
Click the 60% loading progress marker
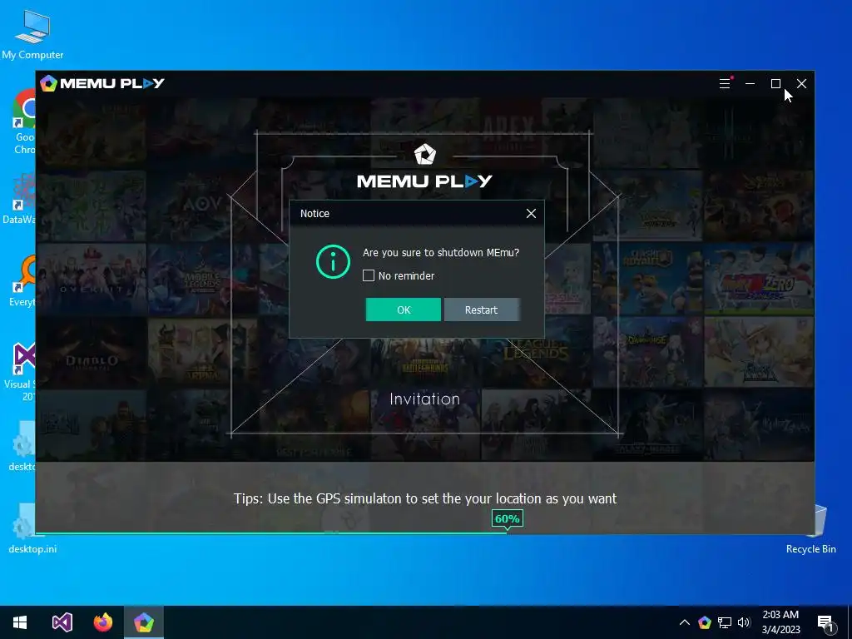pos(507,519)
